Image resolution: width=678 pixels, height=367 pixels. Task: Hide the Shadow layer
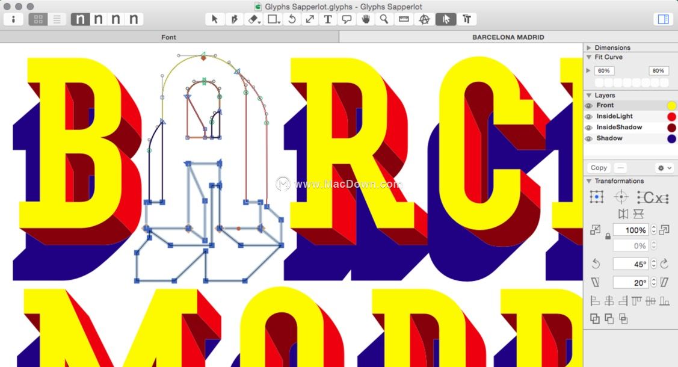tap(588, 138)
